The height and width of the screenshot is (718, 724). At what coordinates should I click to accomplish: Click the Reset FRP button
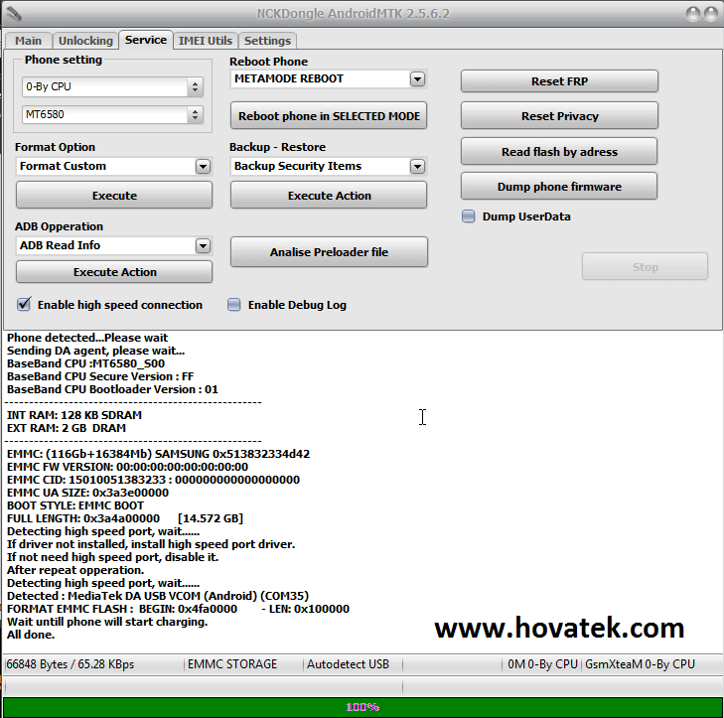click(559, 81)
